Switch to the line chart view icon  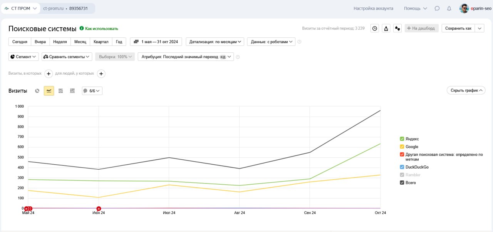[49, 91]
